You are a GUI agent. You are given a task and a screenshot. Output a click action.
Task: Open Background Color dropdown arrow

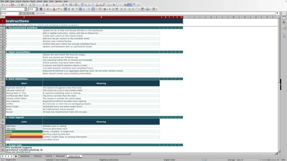[x=62, y=9]
